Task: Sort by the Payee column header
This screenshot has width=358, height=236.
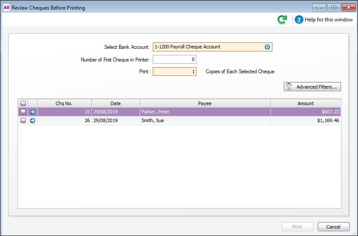Action: (x=205, y=103)
